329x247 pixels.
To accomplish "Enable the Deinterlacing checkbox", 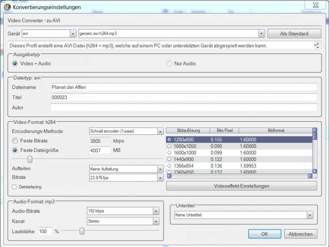I will (14, 187).
